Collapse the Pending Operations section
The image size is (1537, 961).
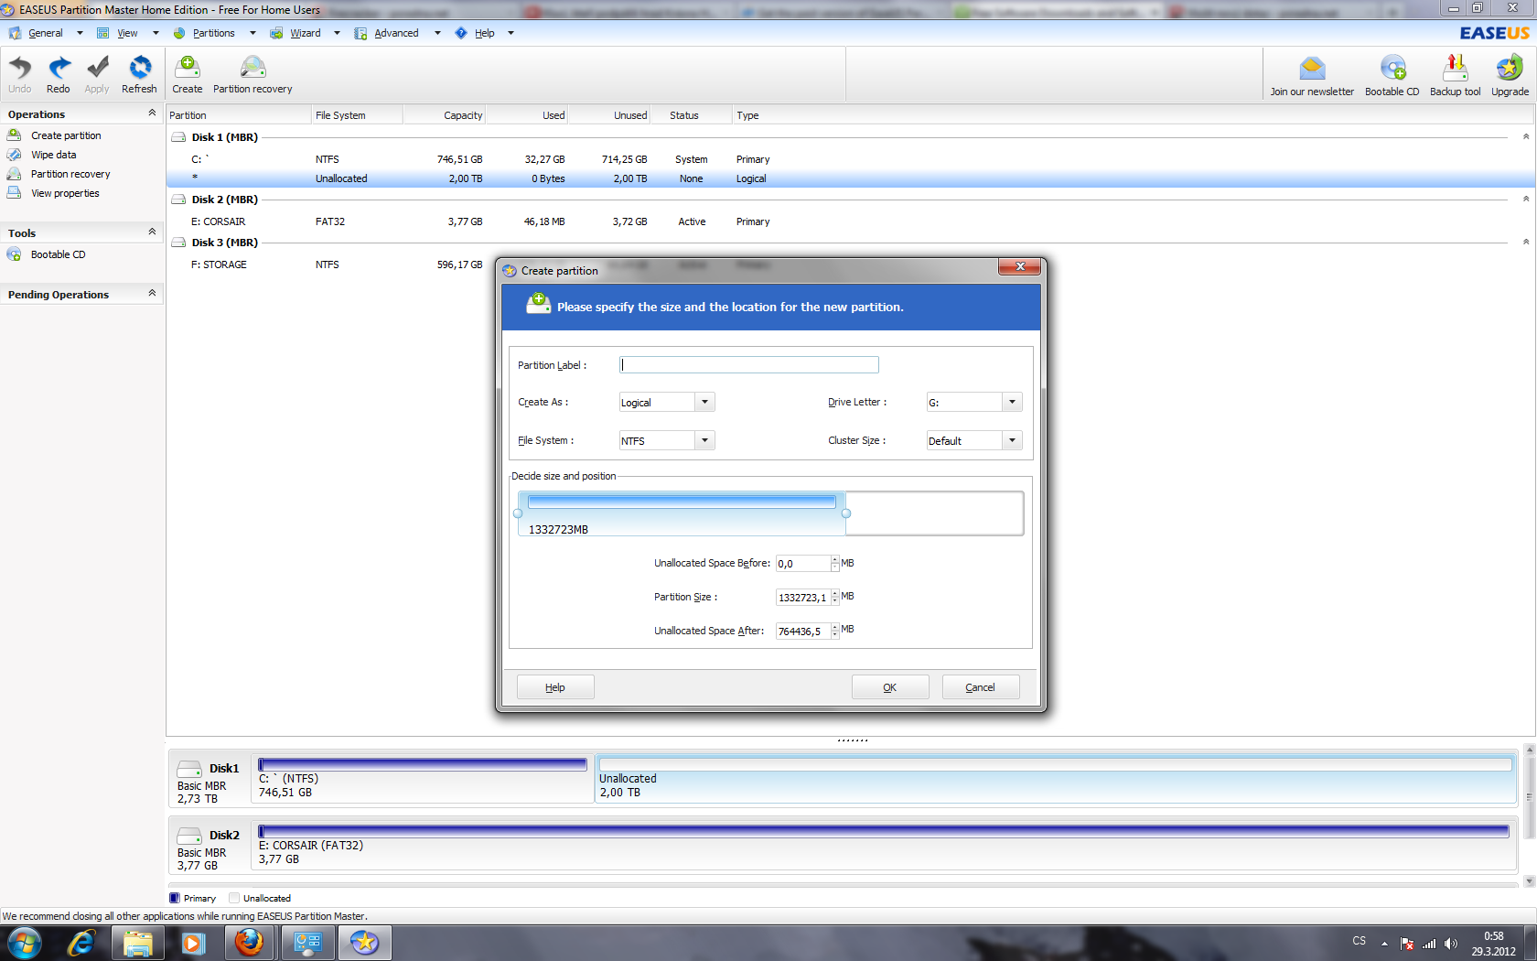(x=152, y=294)
